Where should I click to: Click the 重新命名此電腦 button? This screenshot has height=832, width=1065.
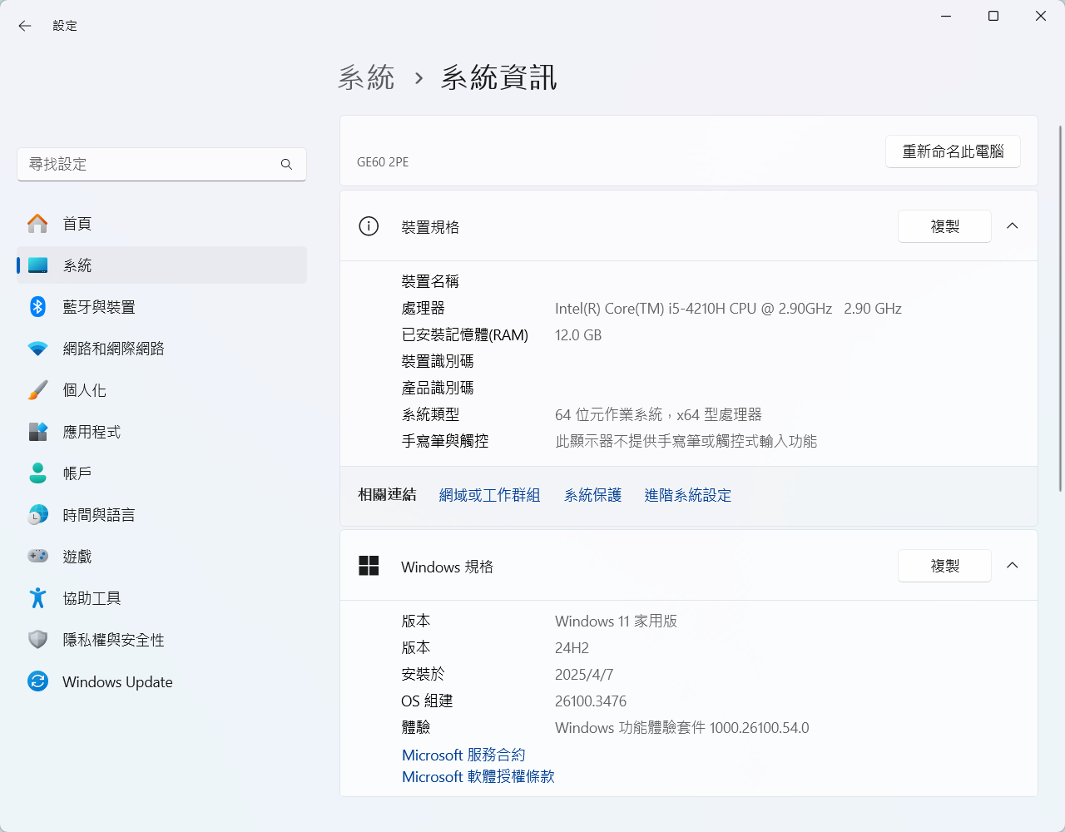pyautogui.click(x=953, y=151)
